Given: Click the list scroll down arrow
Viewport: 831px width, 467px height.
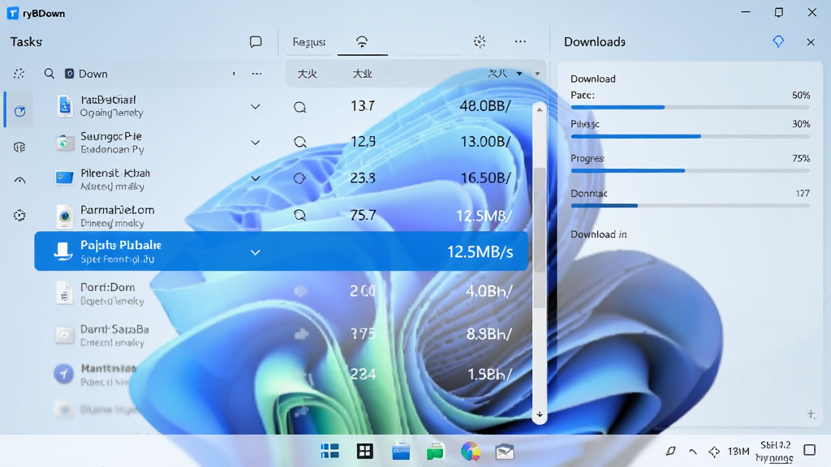Looking at the screenshot, I should coord(540,414).
